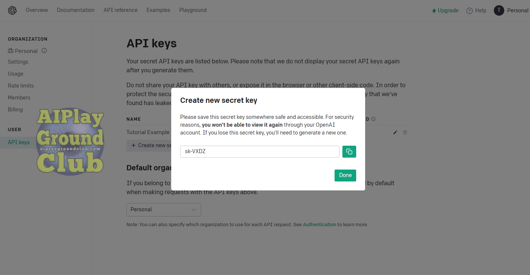Click the pencil edit icon for Tutorial Example
This screenshot has height=275, width=530.
pyautogui.click(x=395, y=132)
